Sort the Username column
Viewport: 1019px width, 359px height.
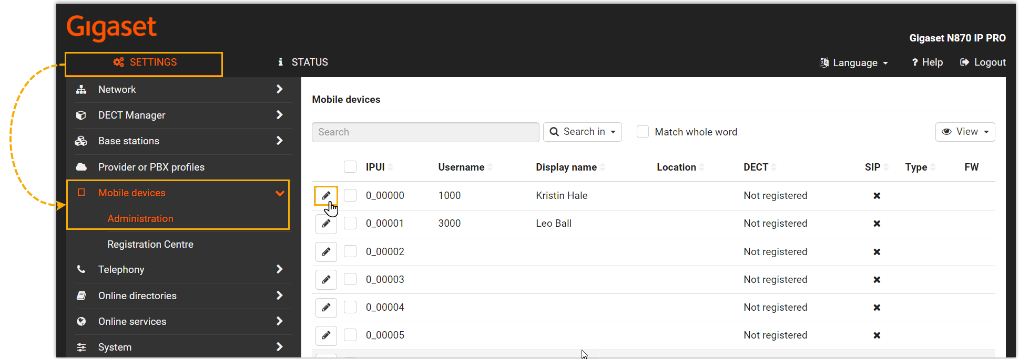[x=490, y=167]
